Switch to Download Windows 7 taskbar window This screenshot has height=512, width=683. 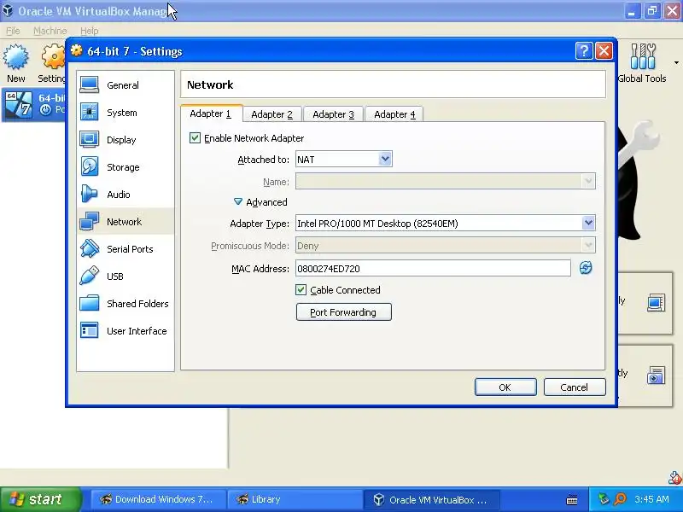(158, 499)
